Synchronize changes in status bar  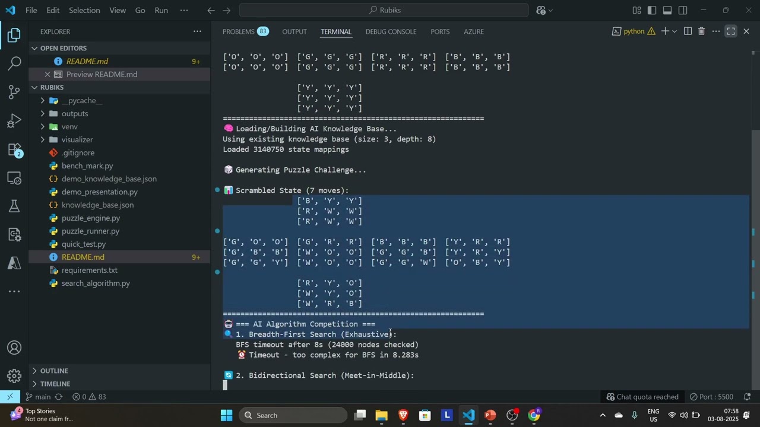[x=58, y=397]
